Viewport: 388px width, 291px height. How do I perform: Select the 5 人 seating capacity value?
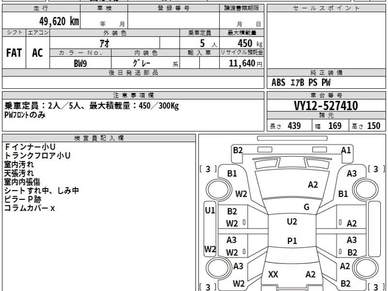pos(208,43)
